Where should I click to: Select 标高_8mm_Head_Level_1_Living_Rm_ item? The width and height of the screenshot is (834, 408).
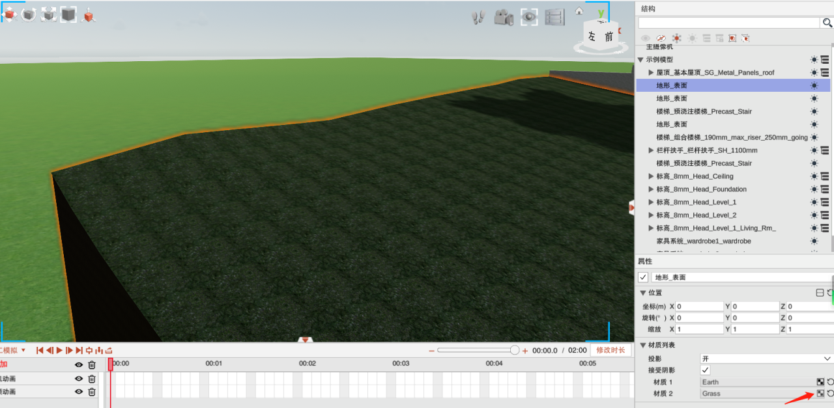716,228
